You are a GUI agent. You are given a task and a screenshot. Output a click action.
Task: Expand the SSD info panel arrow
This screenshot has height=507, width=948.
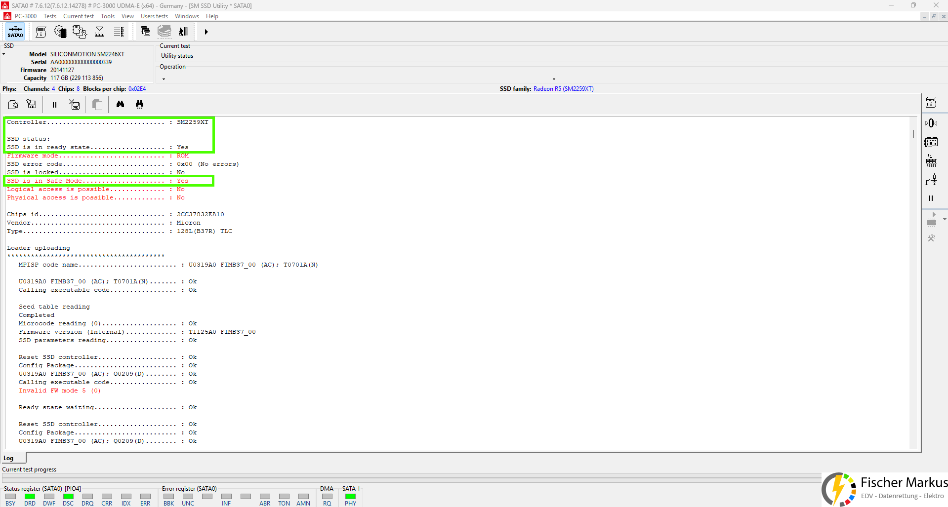pyautogui.click(x=4, y=54)
